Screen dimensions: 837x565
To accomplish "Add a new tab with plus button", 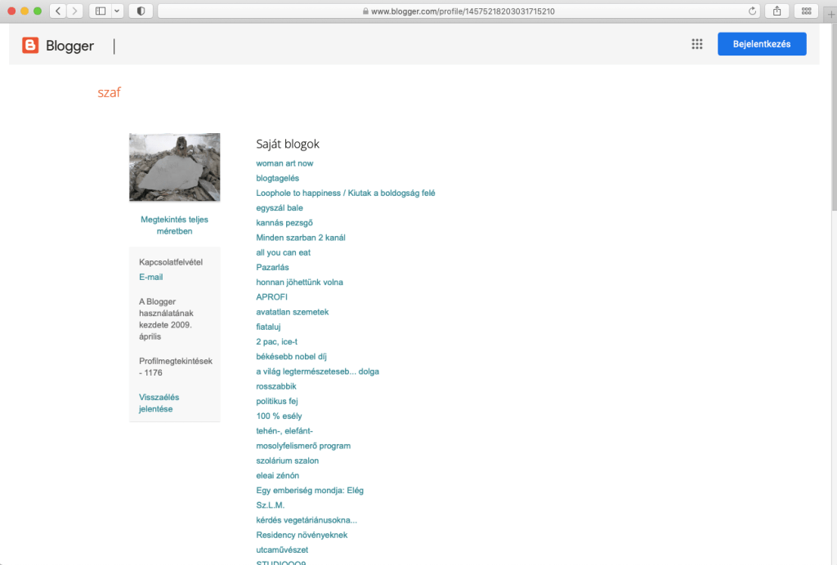I will coord(830,15).
